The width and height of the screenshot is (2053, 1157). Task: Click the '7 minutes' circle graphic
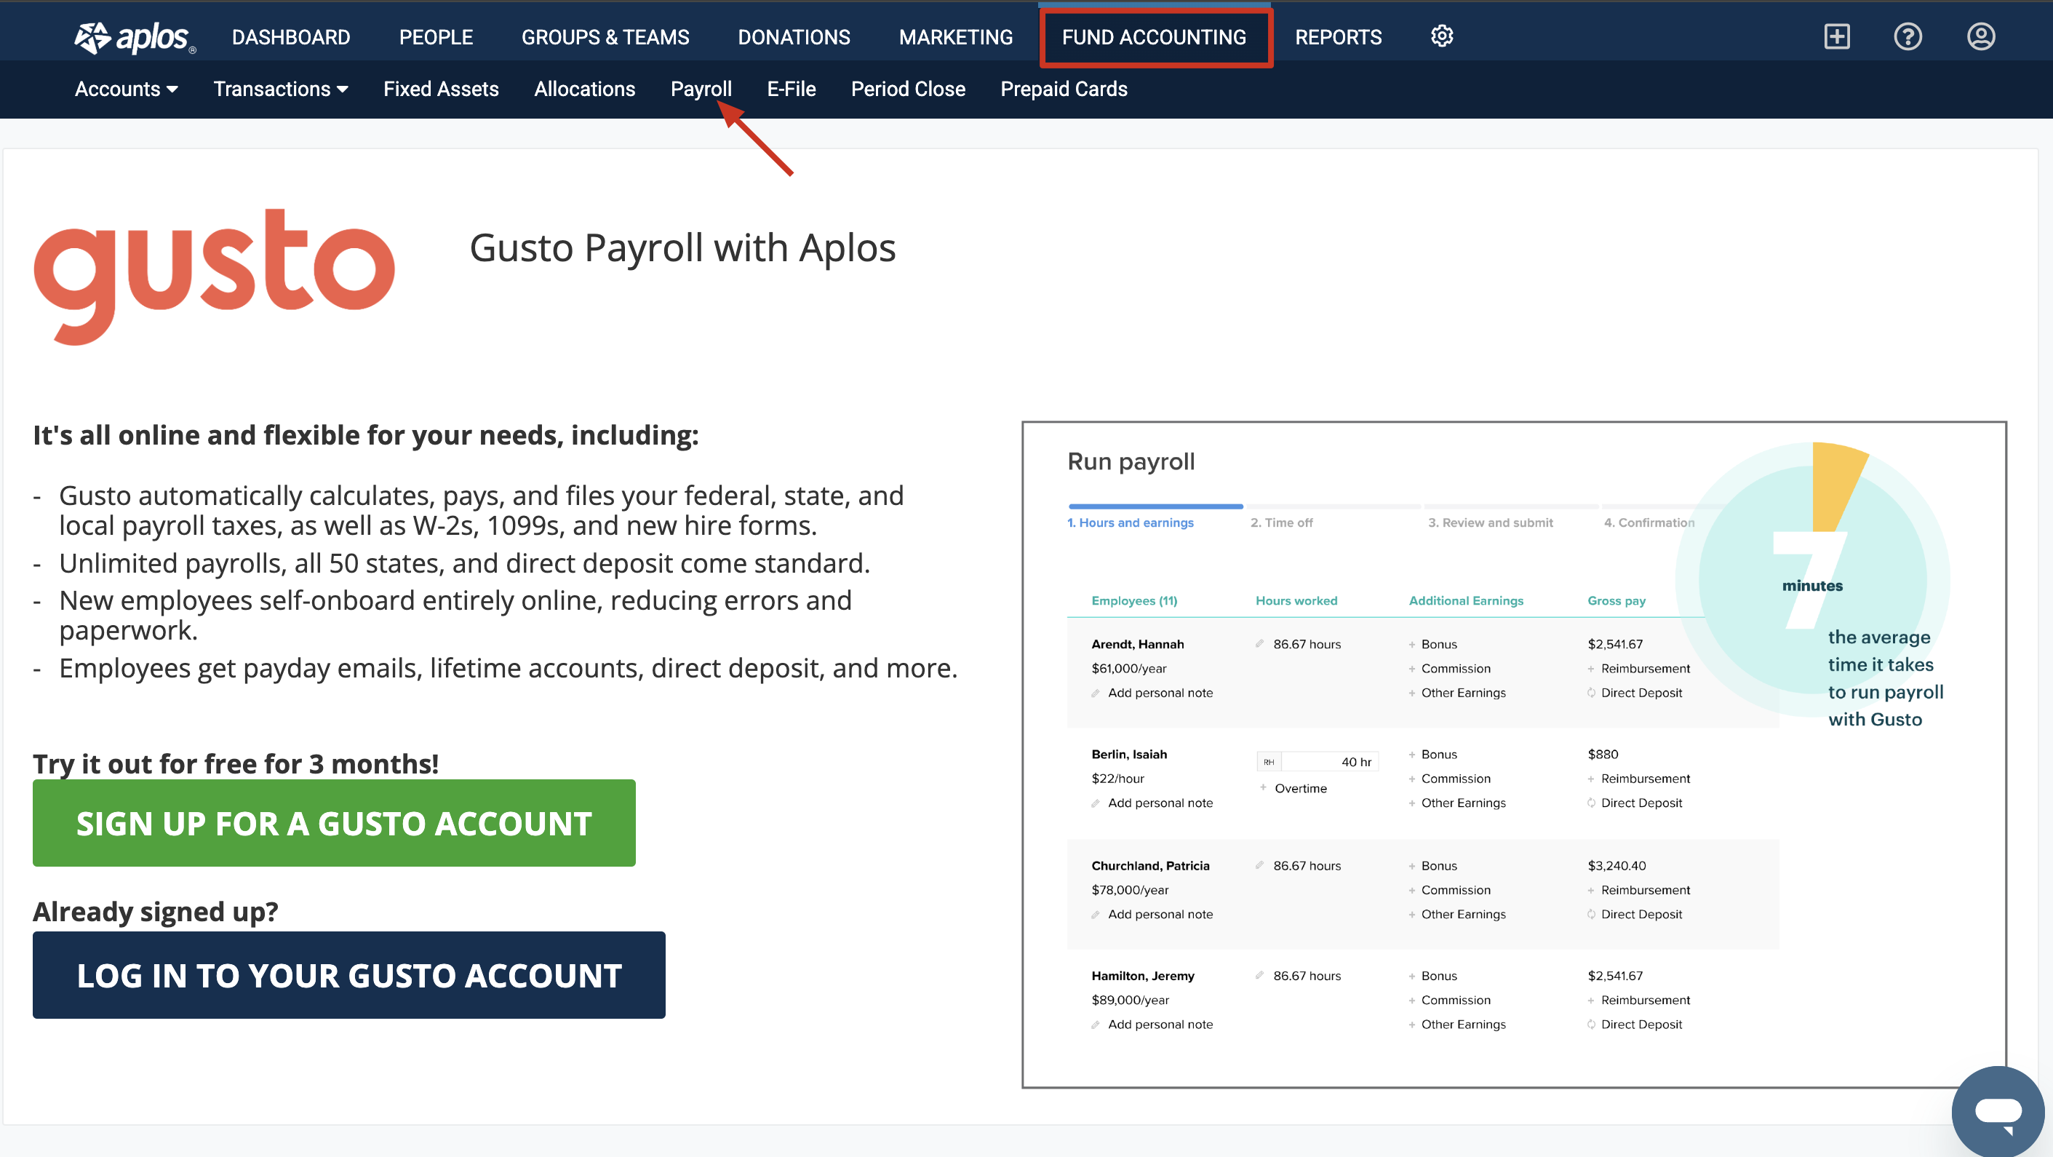coord(1812,580)
